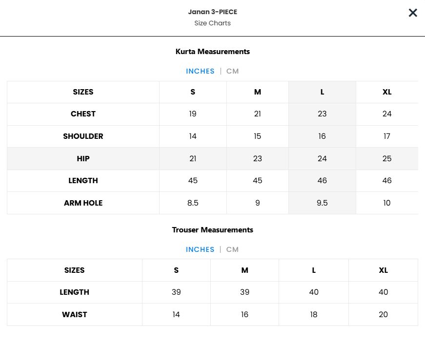Select INCHES for Kurta measurements
The width and height of the screenshot is (425, 342).
pyautogui.click(x=200, y=71)
